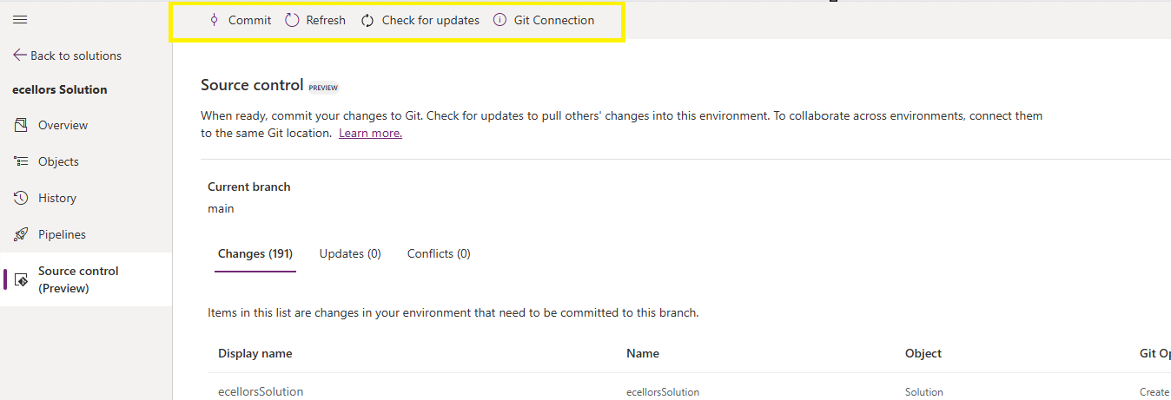Image resolution: width=1171 pixels, height=400 pixels.
Task: Click the Object column header
Action: (923, 353)
